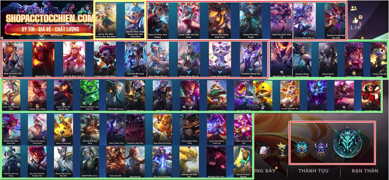Click the purple rank badge numbered 3

tap(321, 149)
